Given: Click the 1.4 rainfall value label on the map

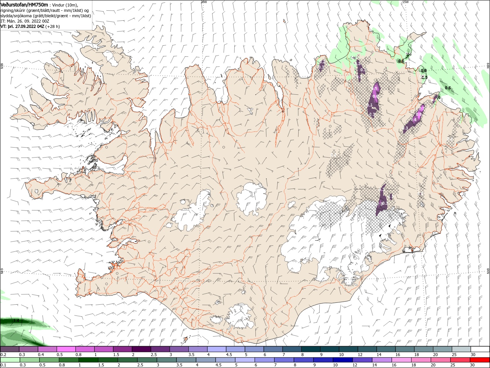Looking at the screenshot, I should (x=16, y=320).
